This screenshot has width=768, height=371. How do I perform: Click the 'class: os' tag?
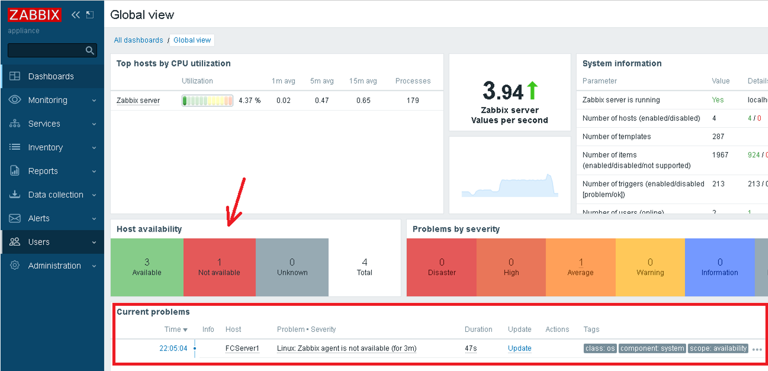[600, 348]
